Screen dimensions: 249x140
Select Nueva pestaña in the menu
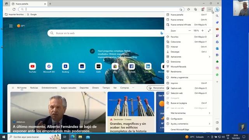tap(188, 15)
